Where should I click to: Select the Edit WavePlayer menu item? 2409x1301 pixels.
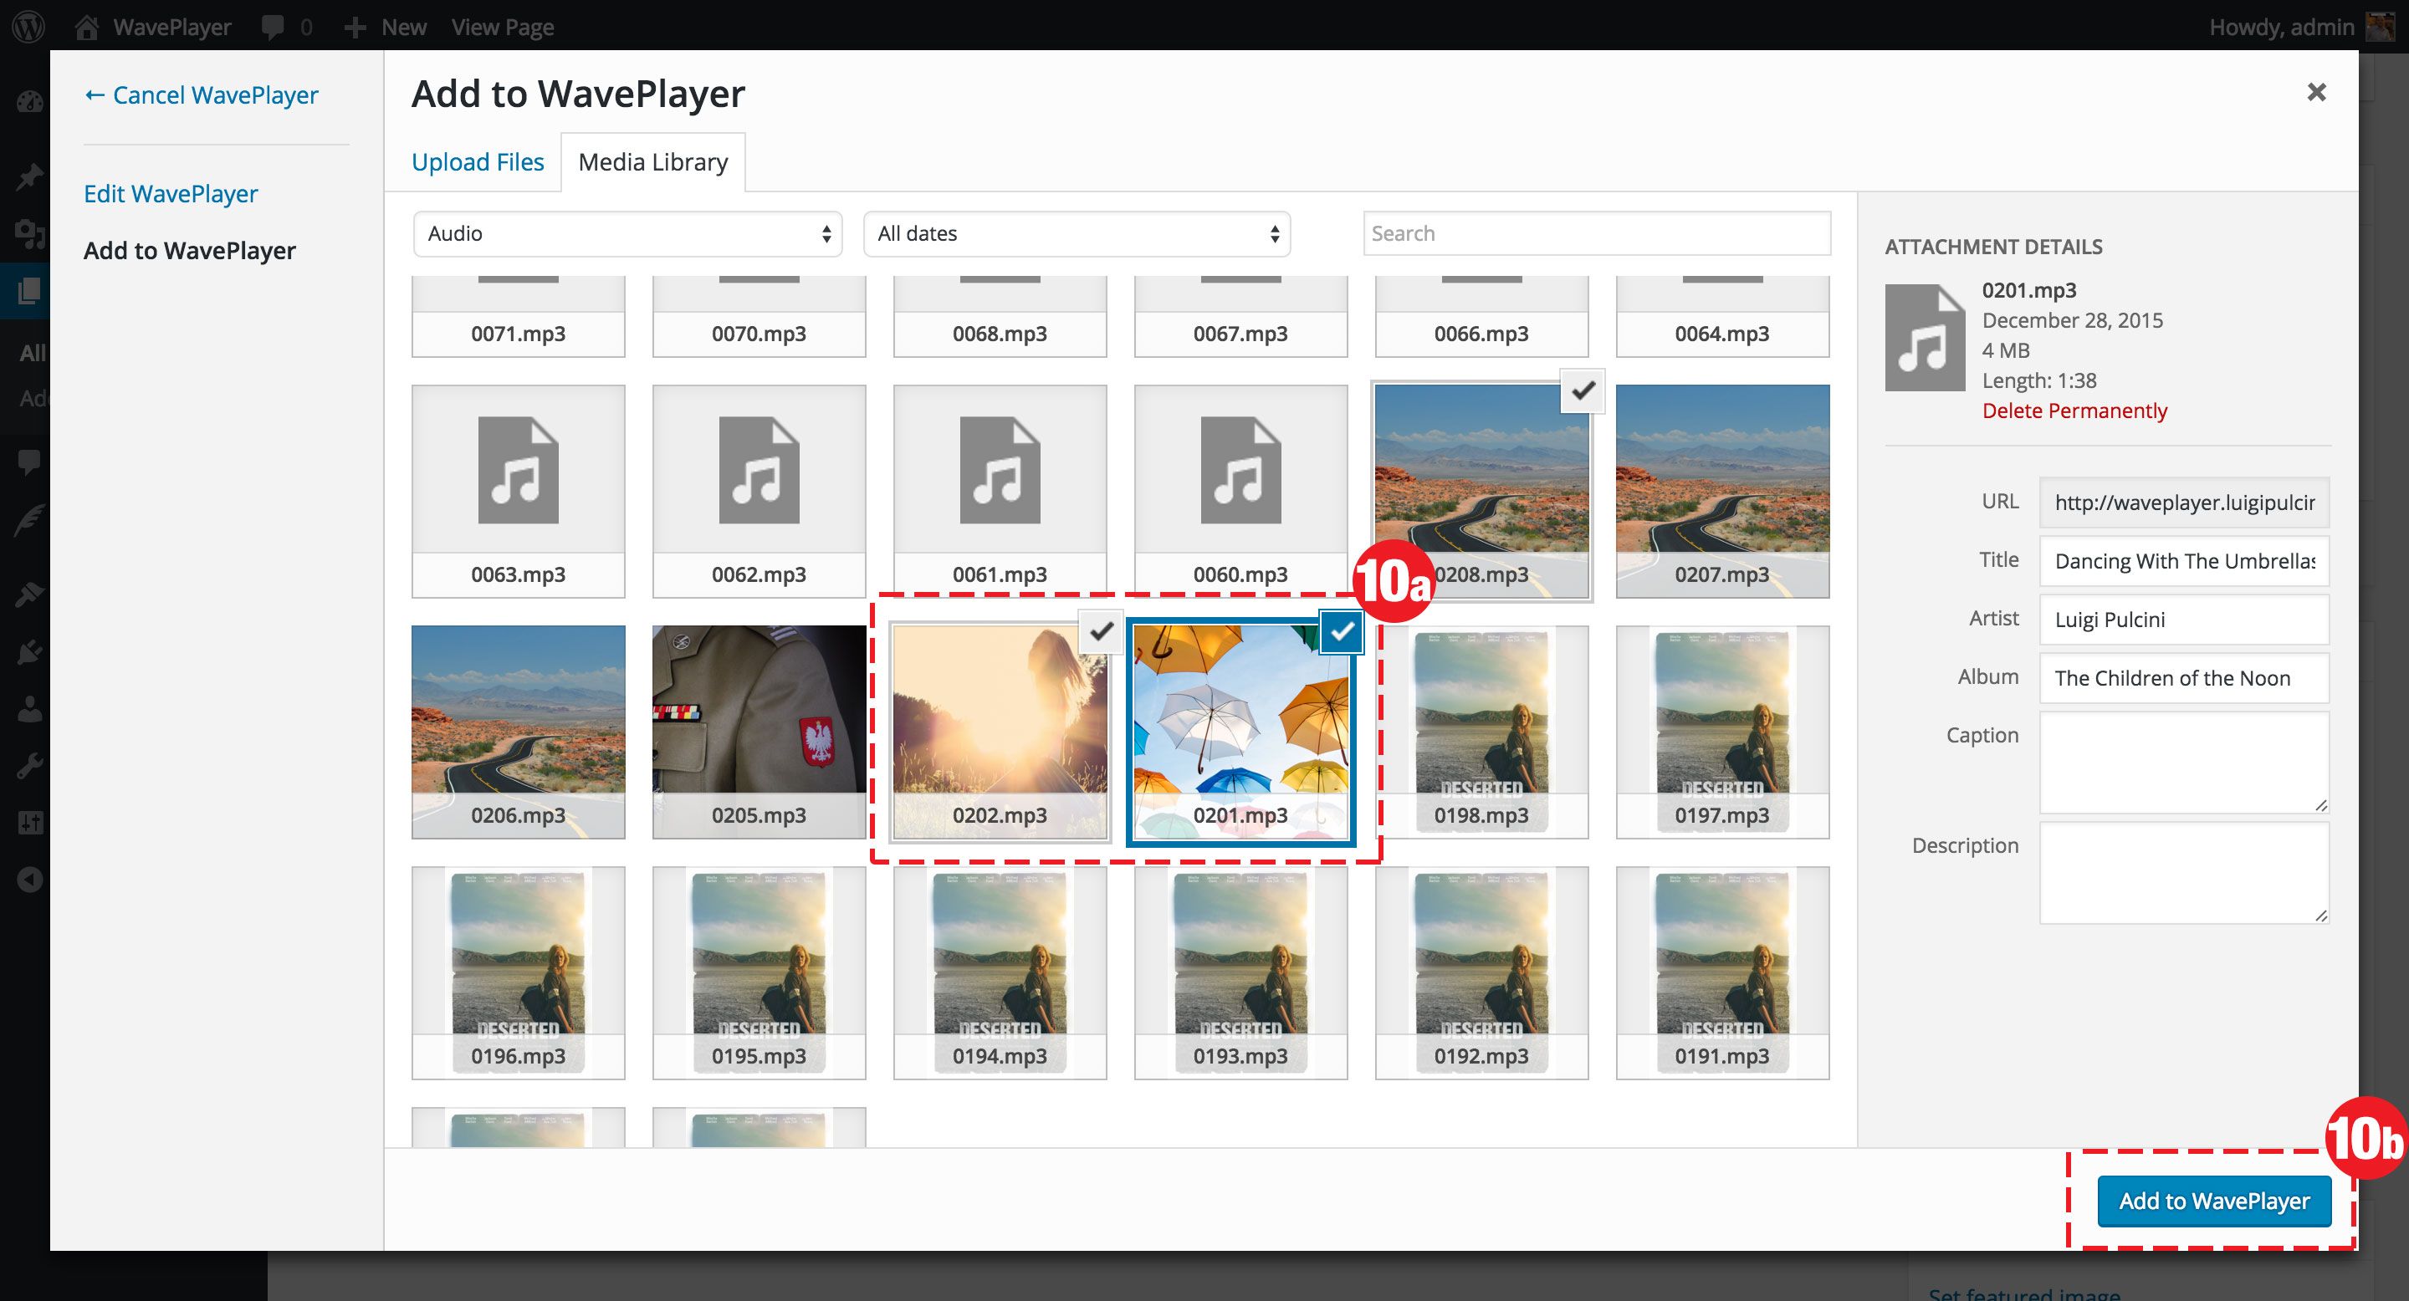(170, 193)
